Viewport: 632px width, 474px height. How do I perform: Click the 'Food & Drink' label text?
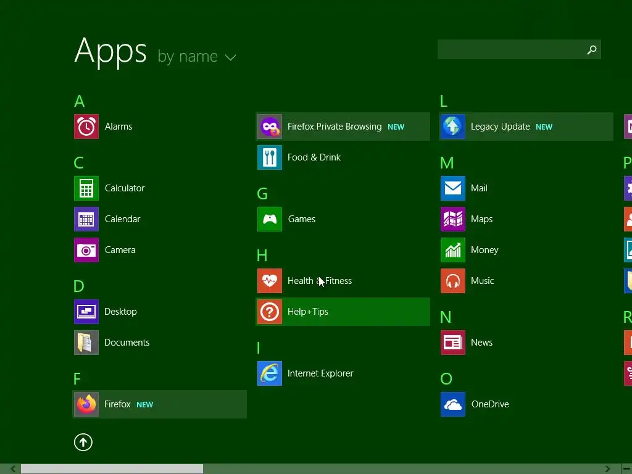coord(314,157)
